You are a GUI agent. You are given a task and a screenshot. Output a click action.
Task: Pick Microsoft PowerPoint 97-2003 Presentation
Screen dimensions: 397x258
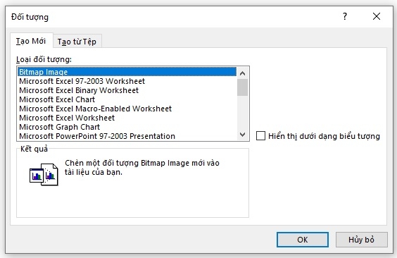pos(127,136)
